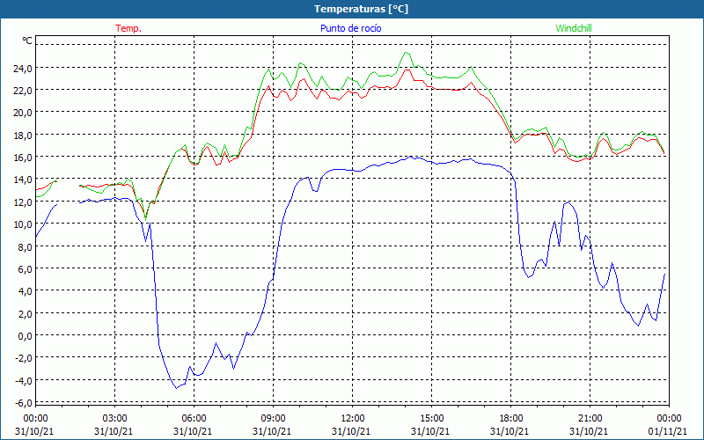704x440 pixels.
Task: Click the 16,0 y-axis value
Action: point(22,158)
